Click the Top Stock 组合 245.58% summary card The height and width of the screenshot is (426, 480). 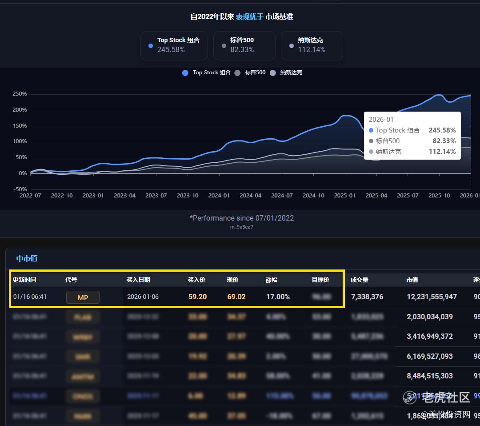click(x=174, y=45)
